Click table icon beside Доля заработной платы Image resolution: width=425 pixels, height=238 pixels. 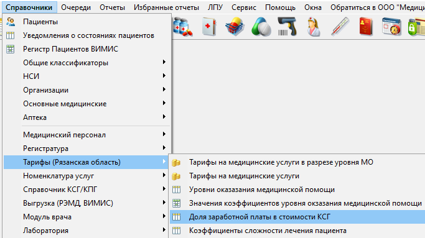177,217
